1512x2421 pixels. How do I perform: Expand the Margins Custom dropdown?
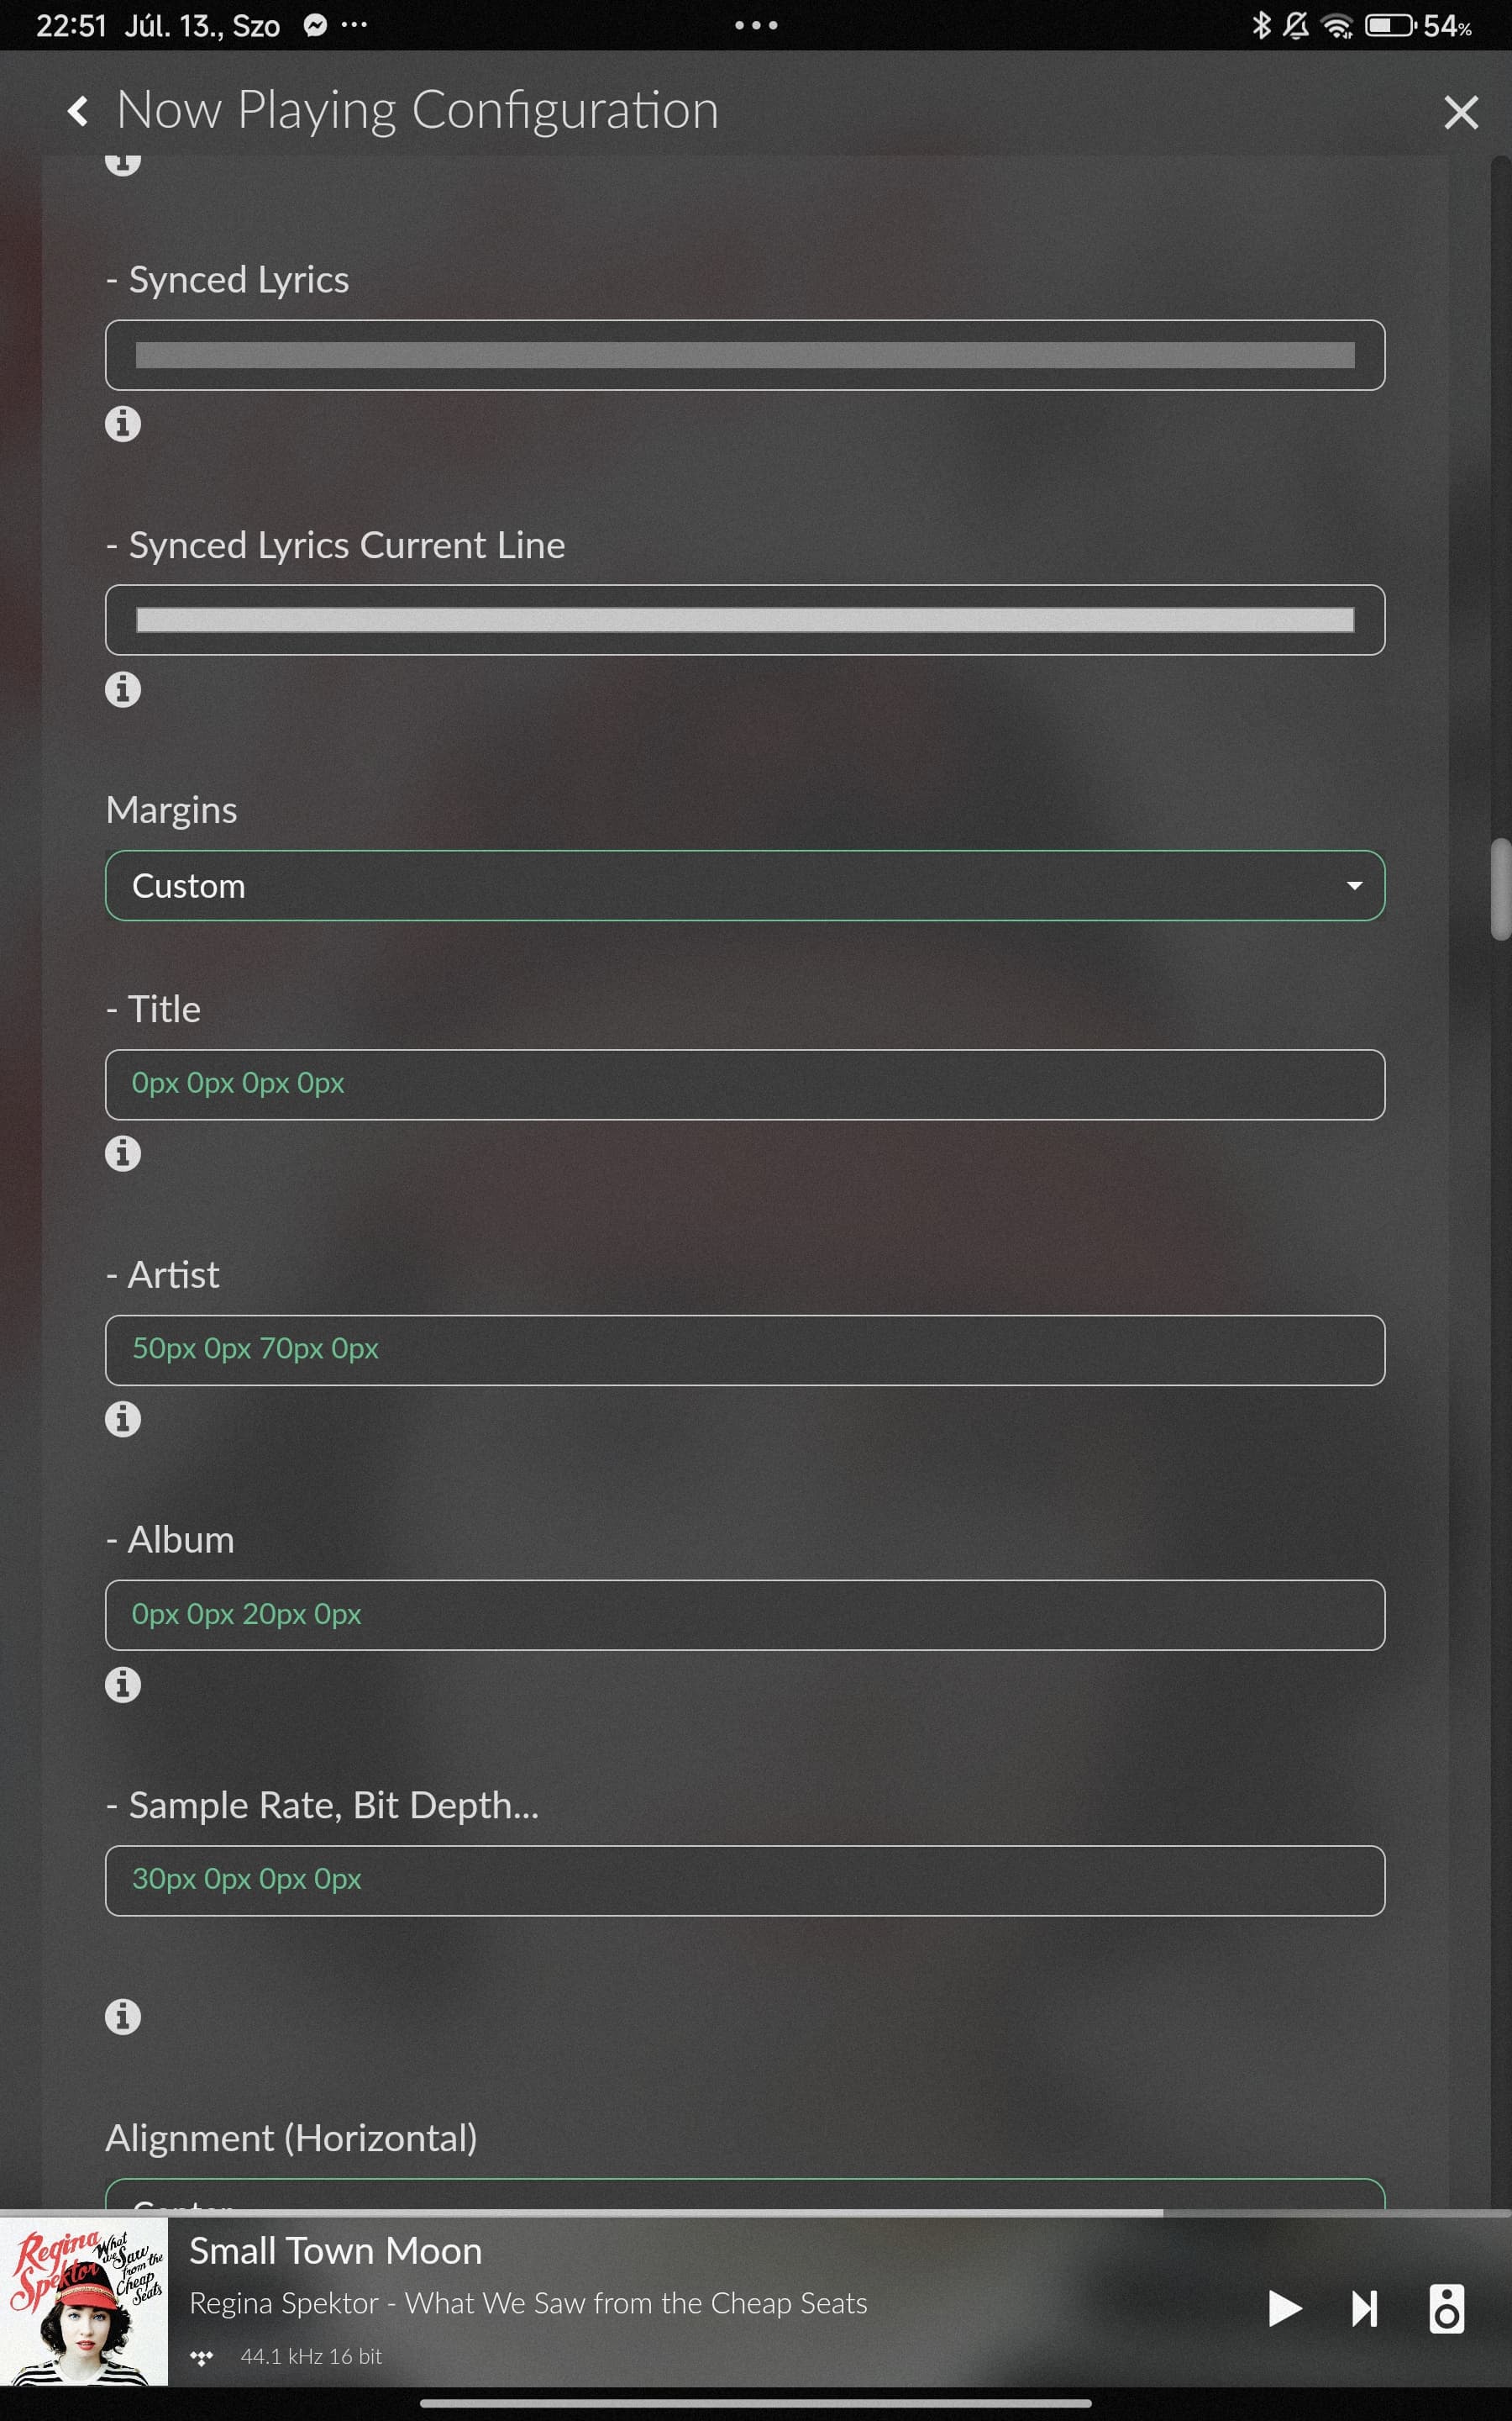click(745, 885)
